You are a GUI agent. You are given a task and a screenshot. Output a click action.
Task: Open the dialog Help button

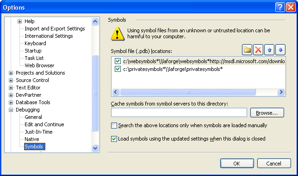[x=280, y=7]
